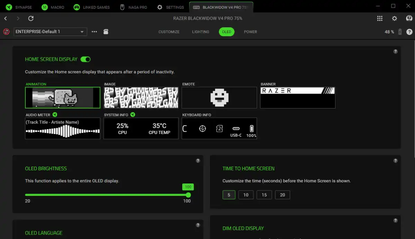The image size is (415, 239).
Task: Open the ellipsis options menu beside profile dropdown
Action: (x=94, y=31)
